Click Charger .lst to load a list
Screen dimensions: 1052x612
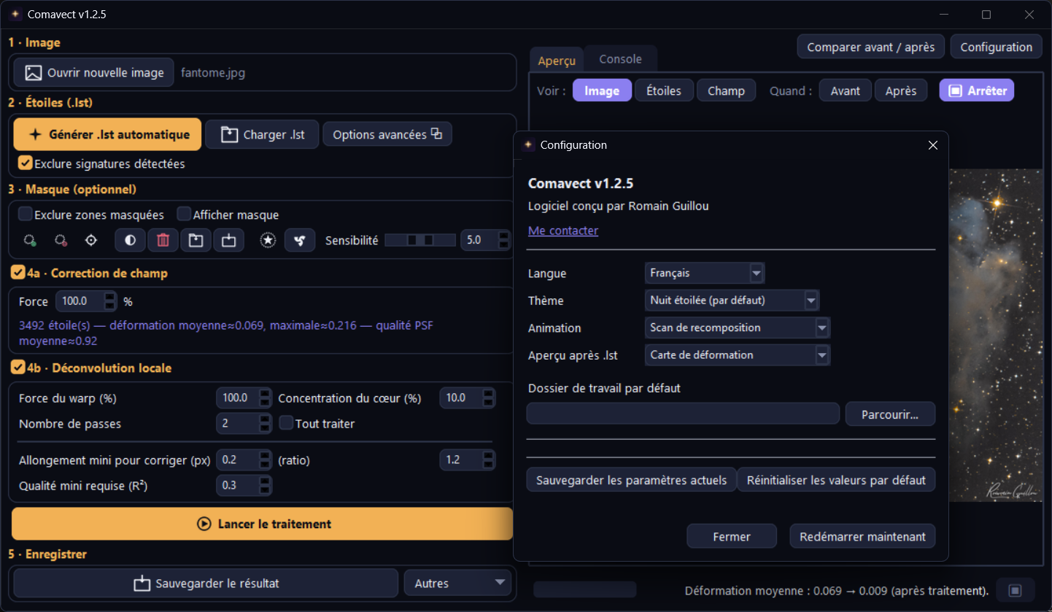pos(262,134)
